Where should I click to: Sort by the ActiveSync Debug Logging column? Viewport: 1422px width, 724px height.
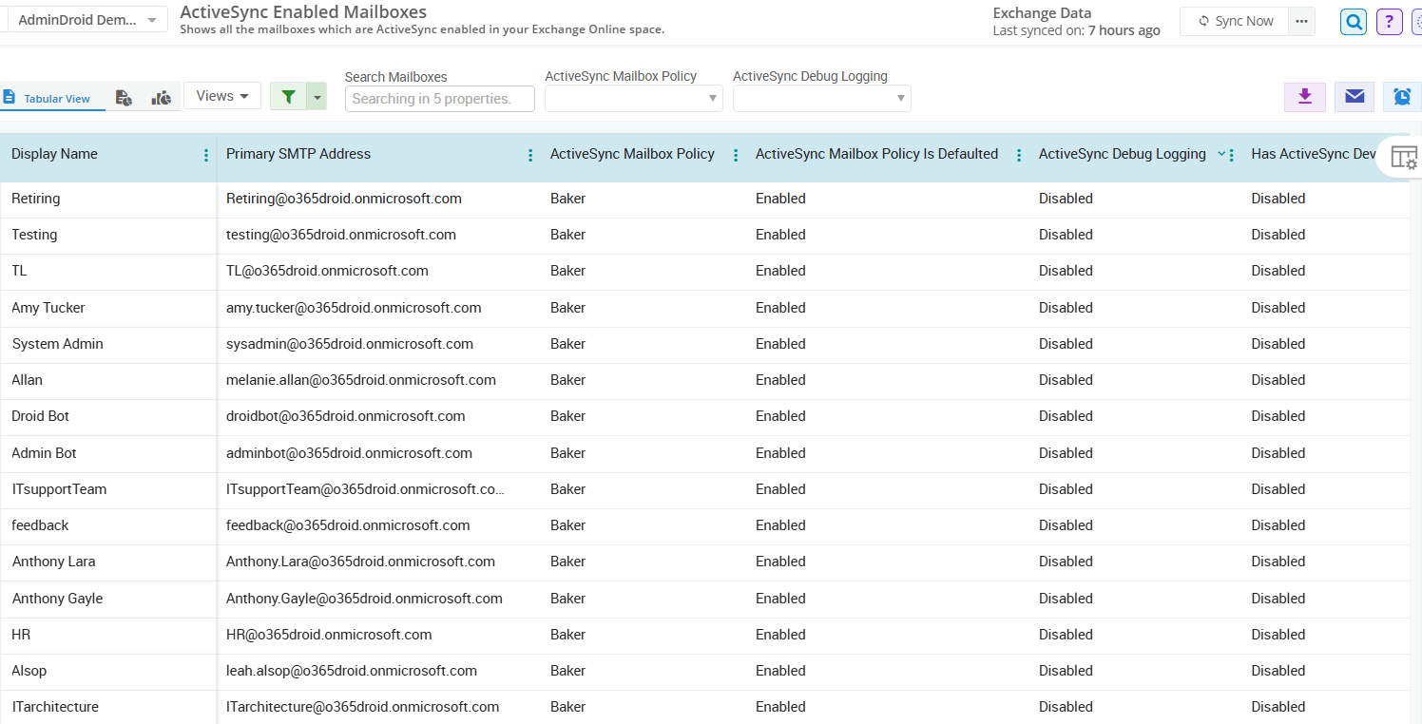coord(1220,153)
